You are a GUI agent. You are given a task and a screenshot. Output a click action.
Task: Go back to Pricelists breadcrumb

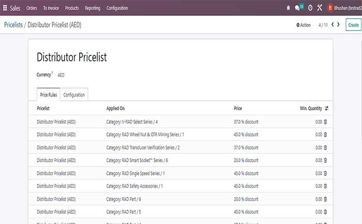pyautogui.click(x=13, y=25)
